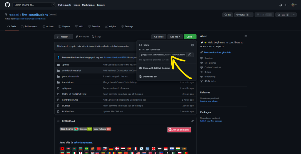Screen dimensions: 301x154
Task: Toggle the green Code dropdown
Action: pos(190,37)
